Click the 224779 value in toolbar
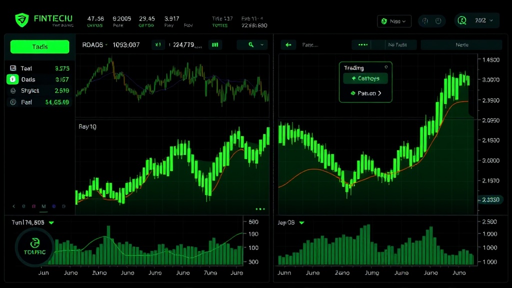The height and width of the screenshot is (288, 512). click(183, 44)
